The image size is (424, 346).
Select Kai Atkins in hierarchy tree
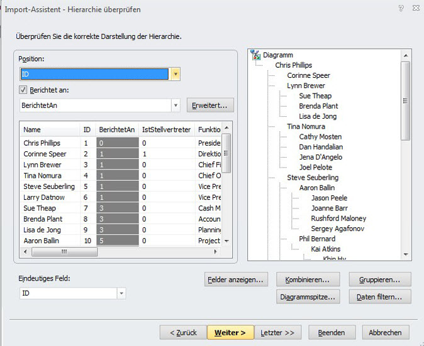coord(326,249)
